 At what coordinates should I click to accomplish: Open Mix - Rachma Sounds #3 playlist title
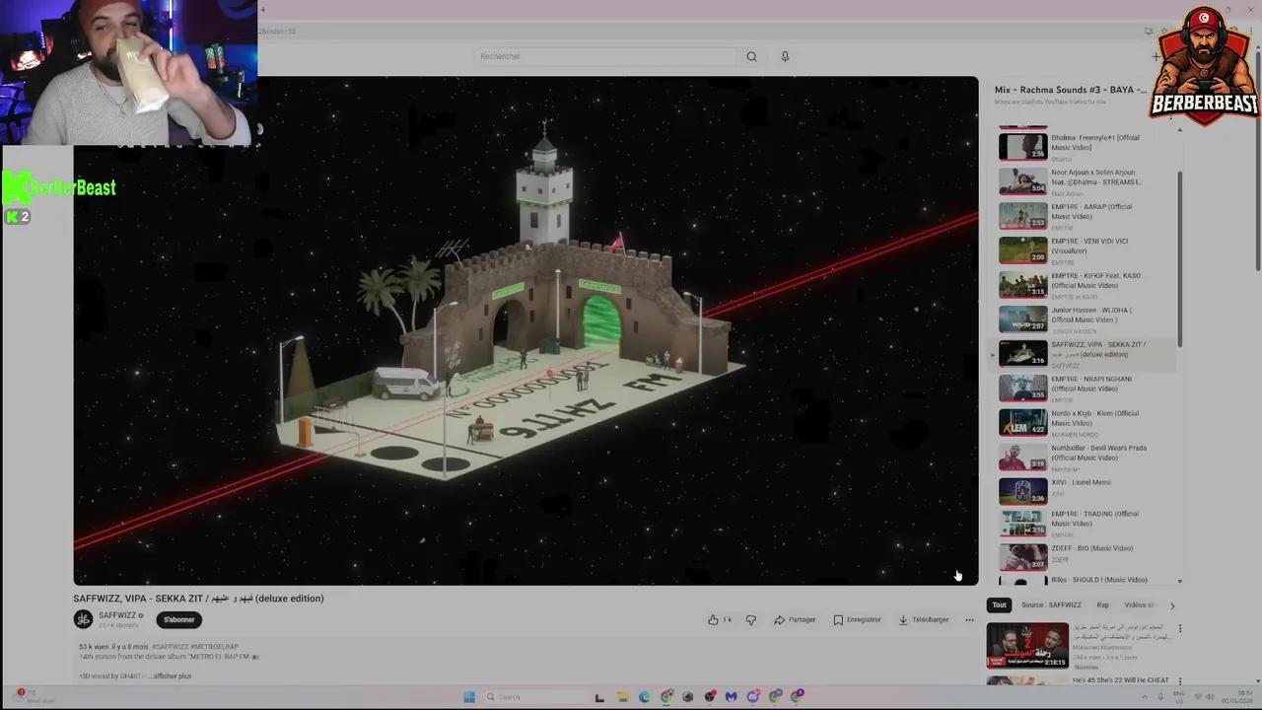(1070, 90)
